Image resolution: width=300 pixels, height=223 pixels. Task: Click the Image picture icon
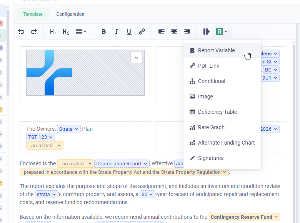pyautogui.click(x=192, y=97)
